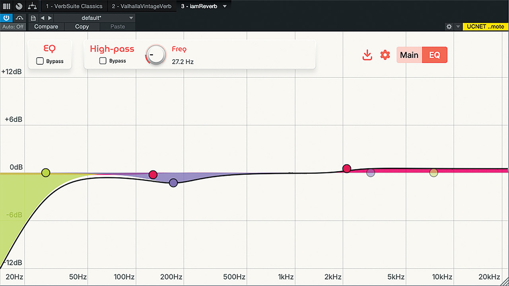
Task: Enable the High-pass Bypass checkbox
Action: (103, 61)
